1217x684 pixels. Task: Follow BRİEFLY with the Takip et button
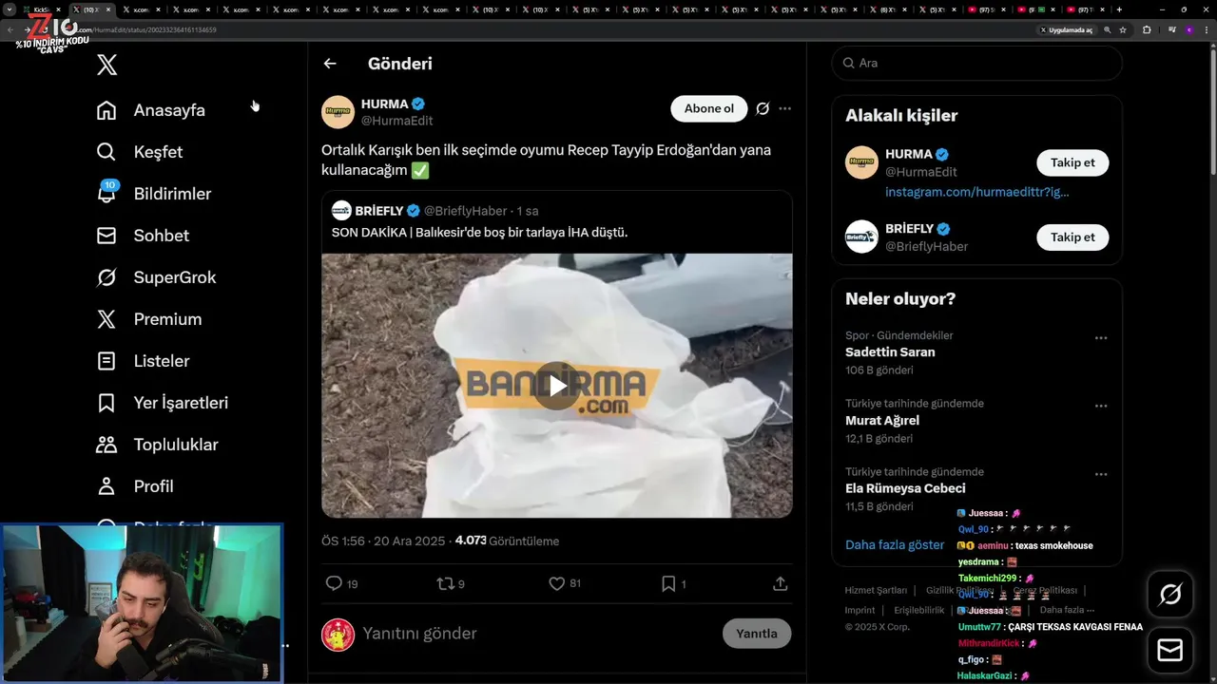tap(1072, 237)
